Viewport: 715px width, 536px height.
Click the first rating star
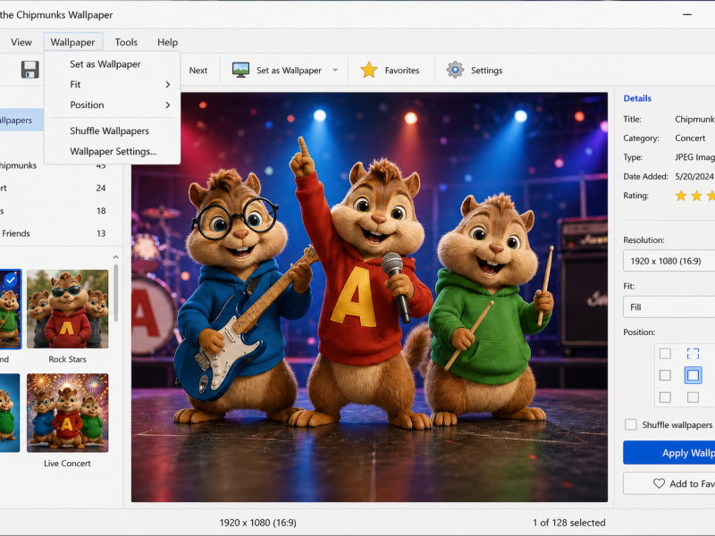click(x=681, y=196)
